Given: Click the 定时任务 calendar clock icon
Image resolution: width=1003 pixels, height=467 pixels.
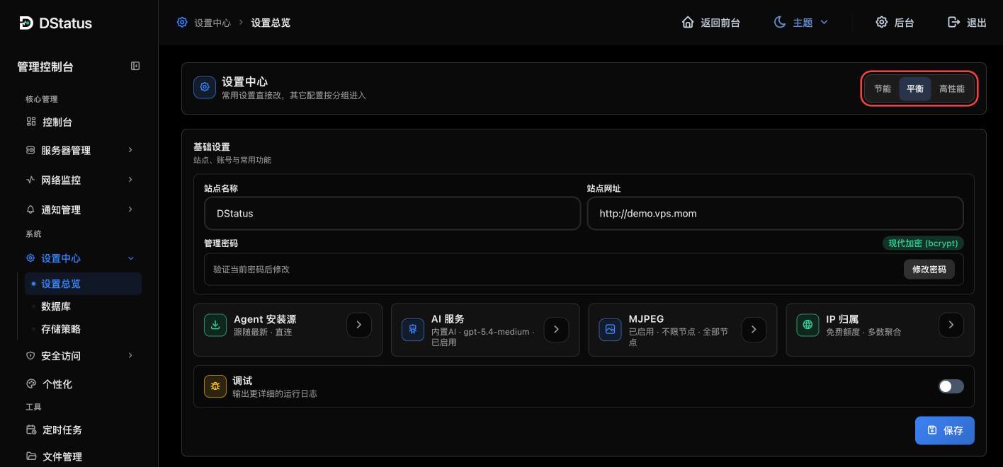Looking at the screenshot, I should 31,429.
